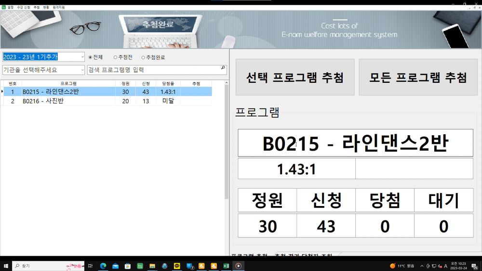This screenshot has height=271, width=482.
Task: Open the Windows Start menu
Action: (6, 266)
